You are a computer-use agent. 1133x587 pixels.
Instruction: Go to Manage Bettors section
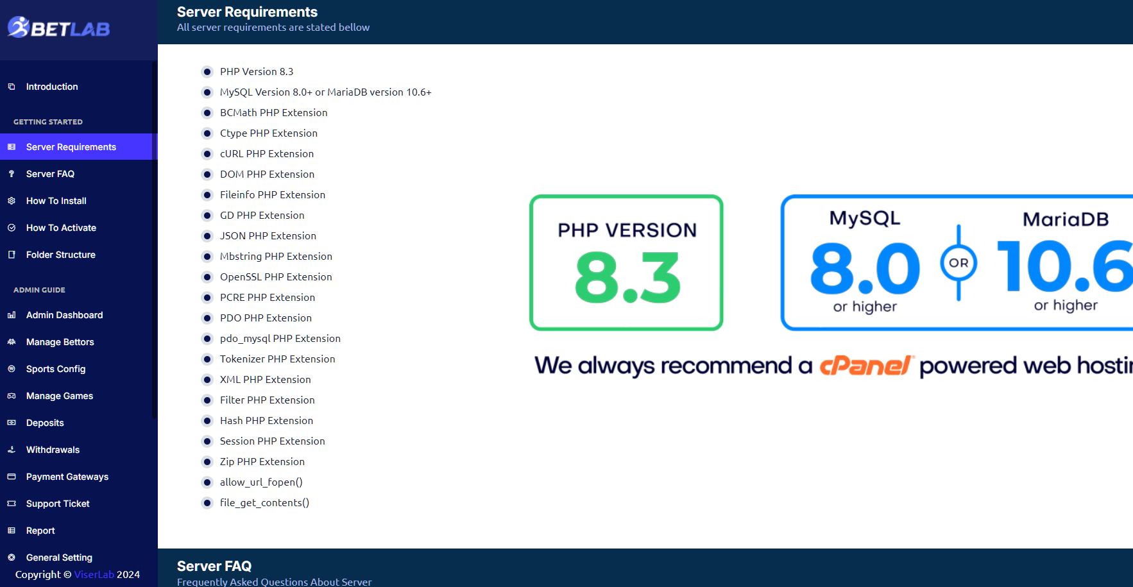[x=60, y=342]
